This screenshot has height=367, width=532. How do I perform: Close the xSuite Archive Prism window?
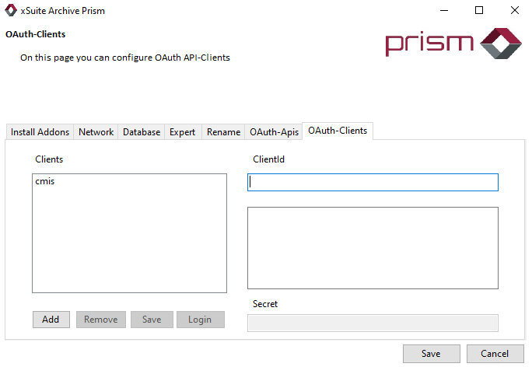[515, 11]
